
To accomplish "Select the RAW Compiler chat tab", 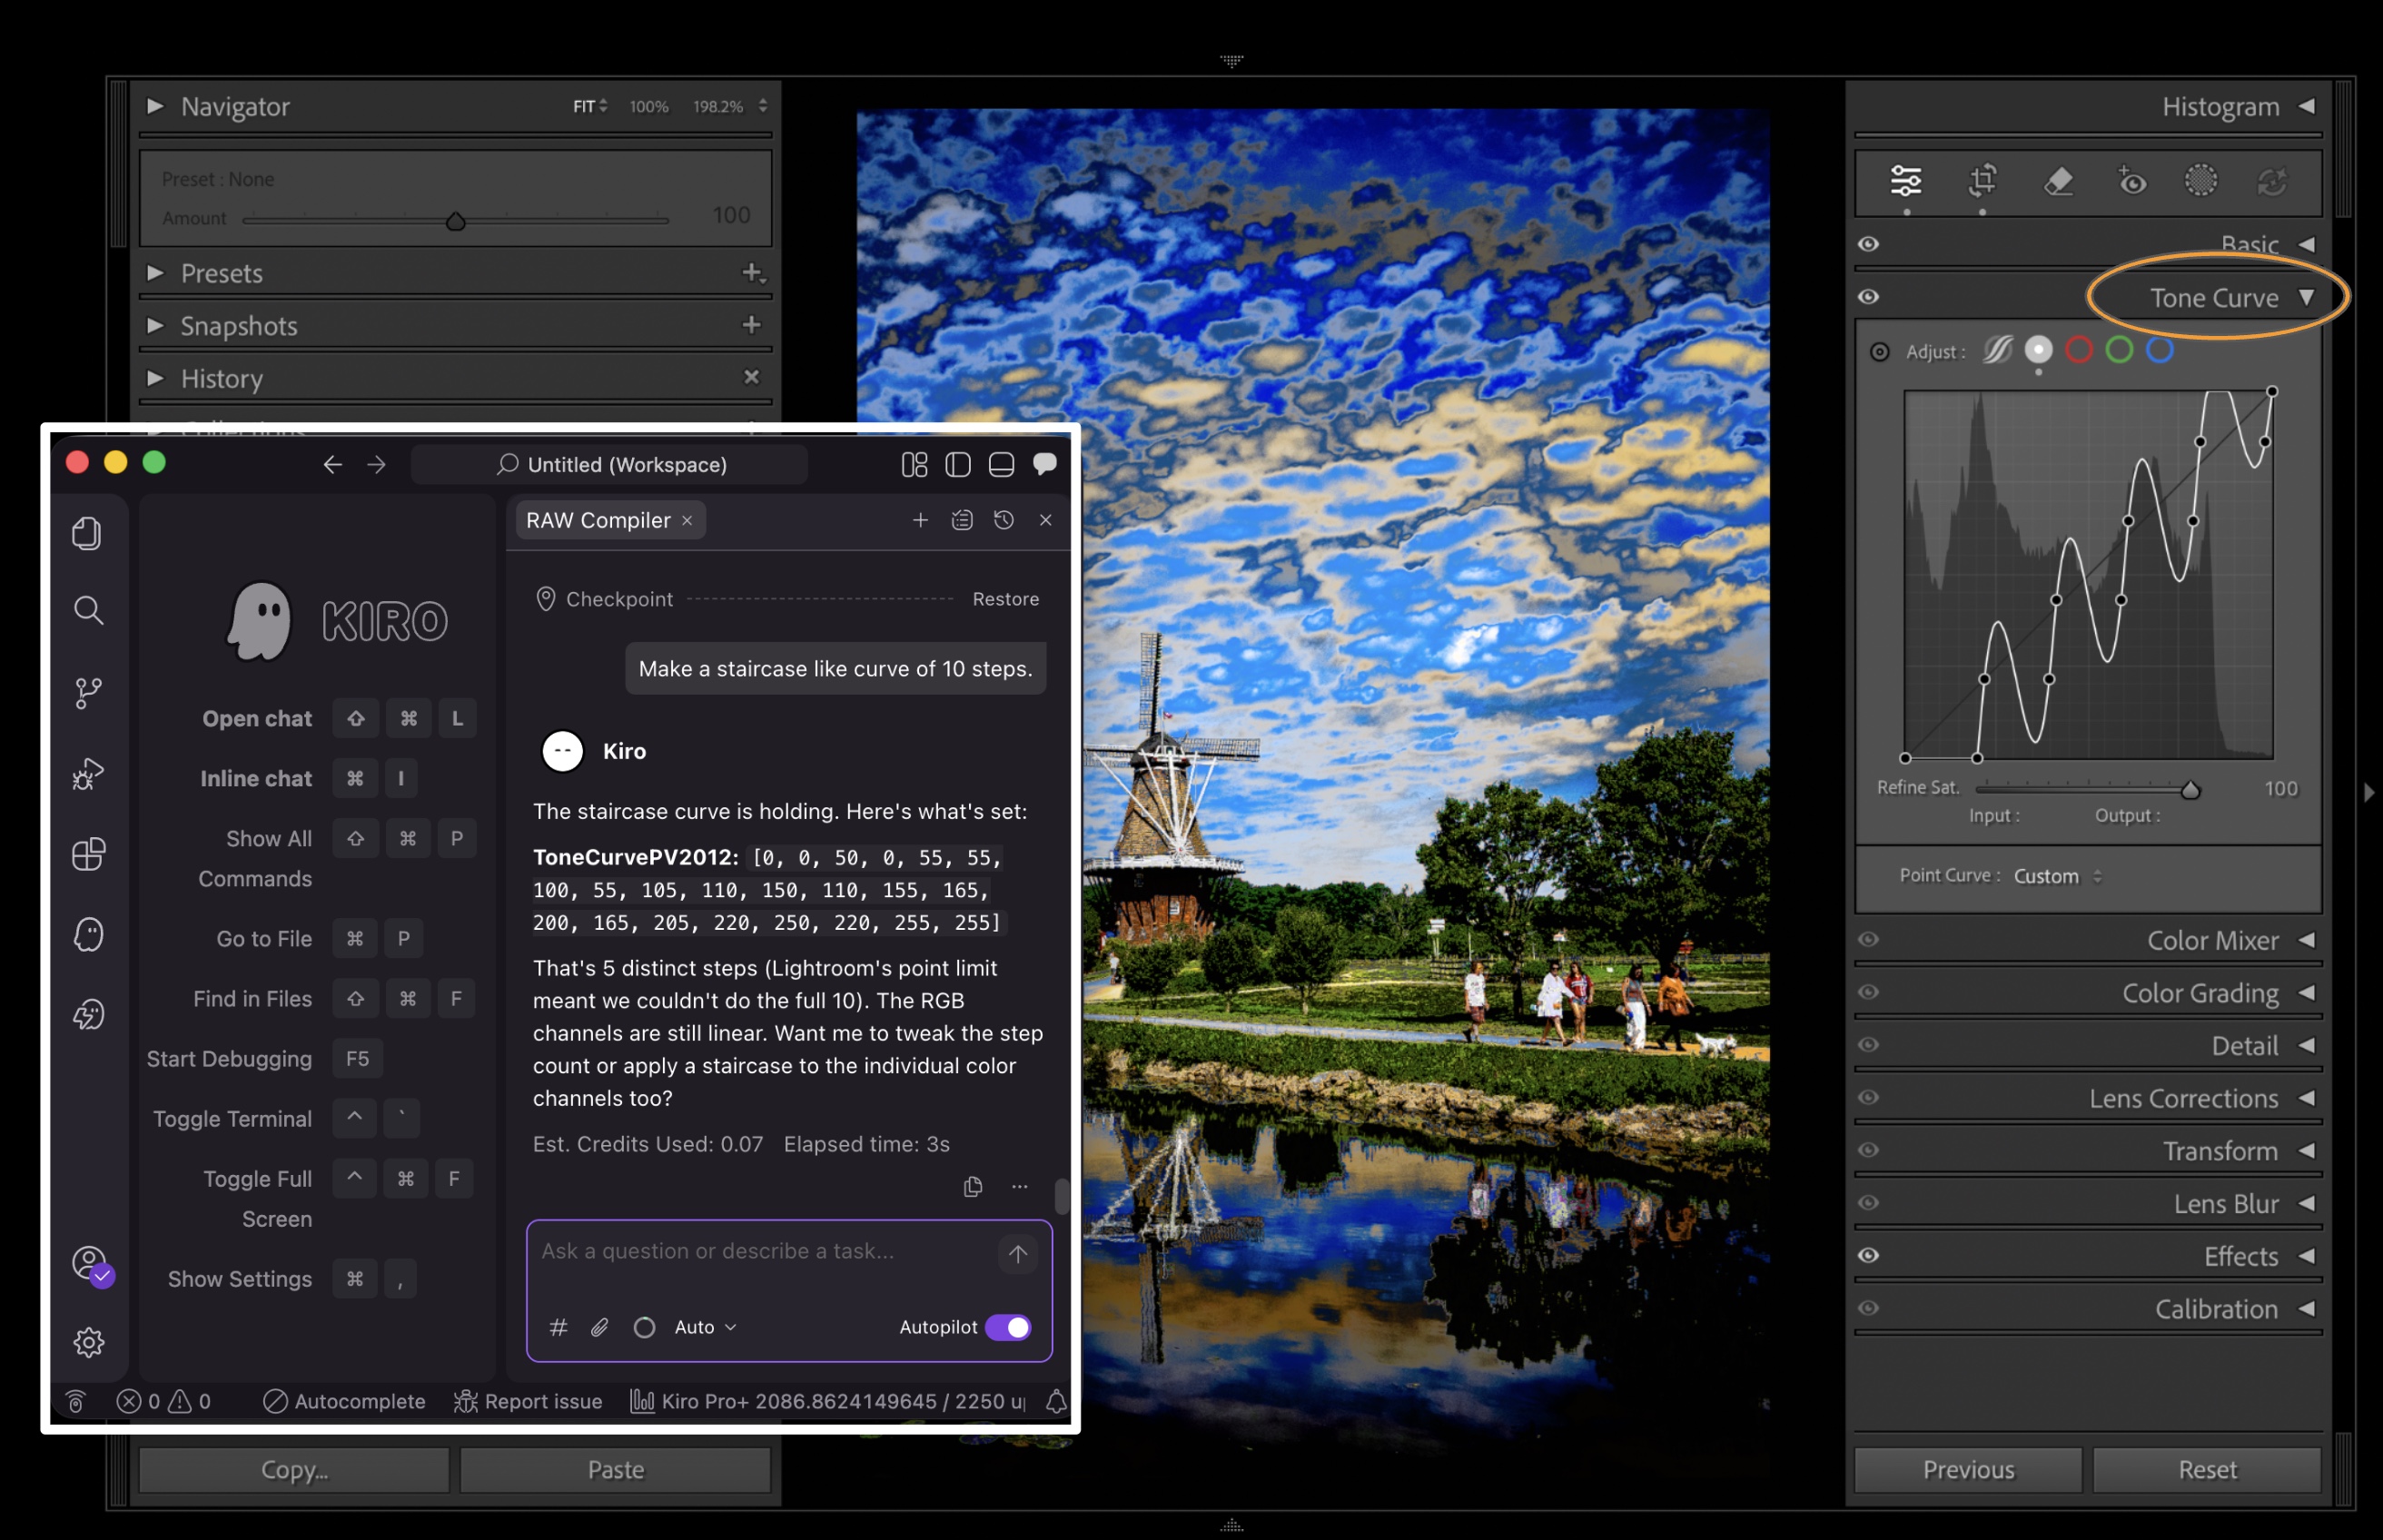I will pyautogui.click(x=598, y=520).
